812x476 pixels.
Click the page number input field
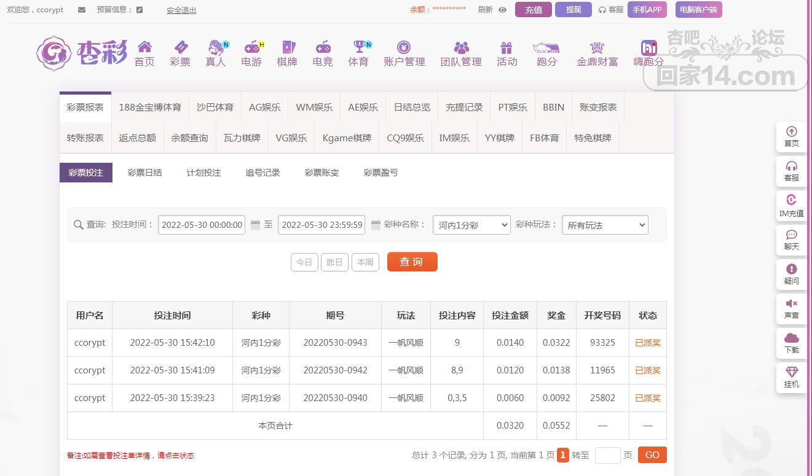(x=607, y=455)
